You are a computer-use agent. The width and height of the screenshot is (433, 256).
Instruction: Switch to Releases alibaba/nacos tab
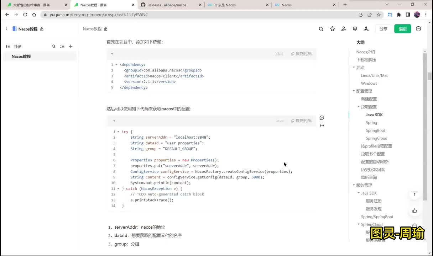[x=171, y=5]
